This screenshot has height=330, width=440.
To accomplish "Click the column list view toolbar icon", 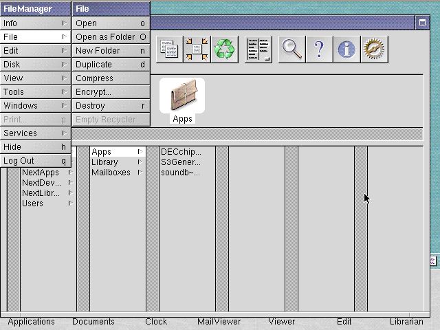I will (258, 49).
